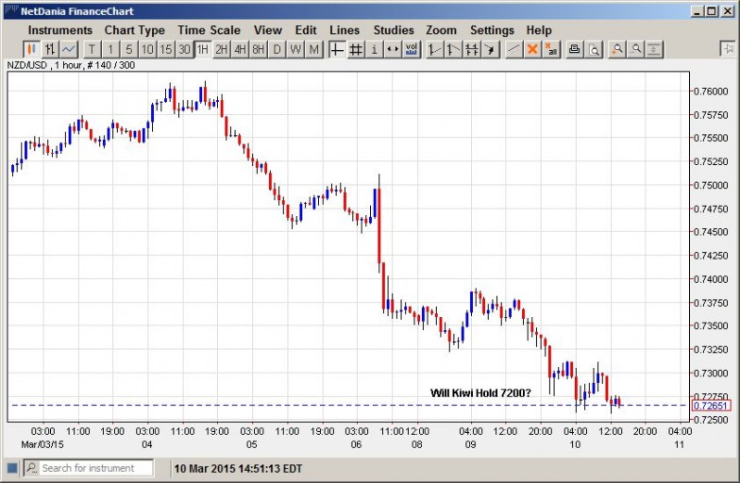Switch to 10 minute time scale
Screen dimensions: 740x483
[x=147, y=49]
